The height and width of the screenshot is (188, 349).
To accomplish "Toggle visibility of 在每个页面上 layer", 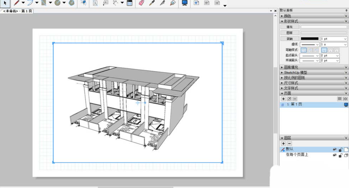I will coord(334,155).
